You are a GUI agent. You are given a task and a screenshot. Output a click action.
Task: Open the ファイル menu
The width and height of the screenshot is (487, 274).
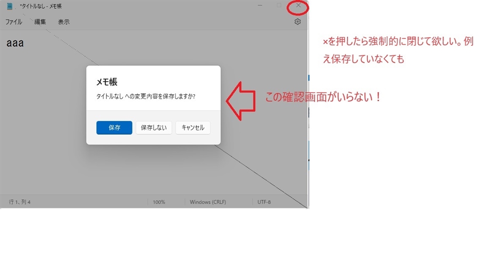pyautogui.click(x=14, y=22)
